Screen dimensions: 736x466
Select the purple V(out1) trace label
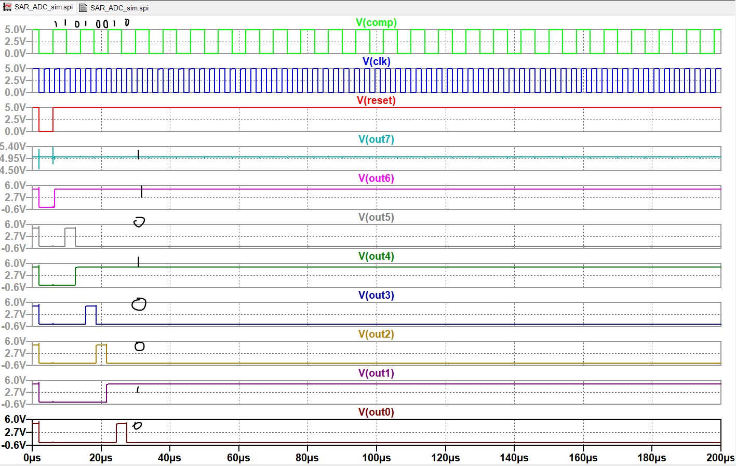coord(376,373)
